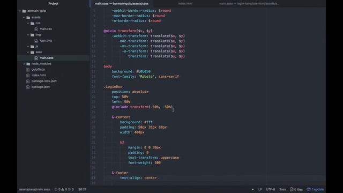
Task: Click cursor position 38:21 in status bar
Action: [82, 189]
